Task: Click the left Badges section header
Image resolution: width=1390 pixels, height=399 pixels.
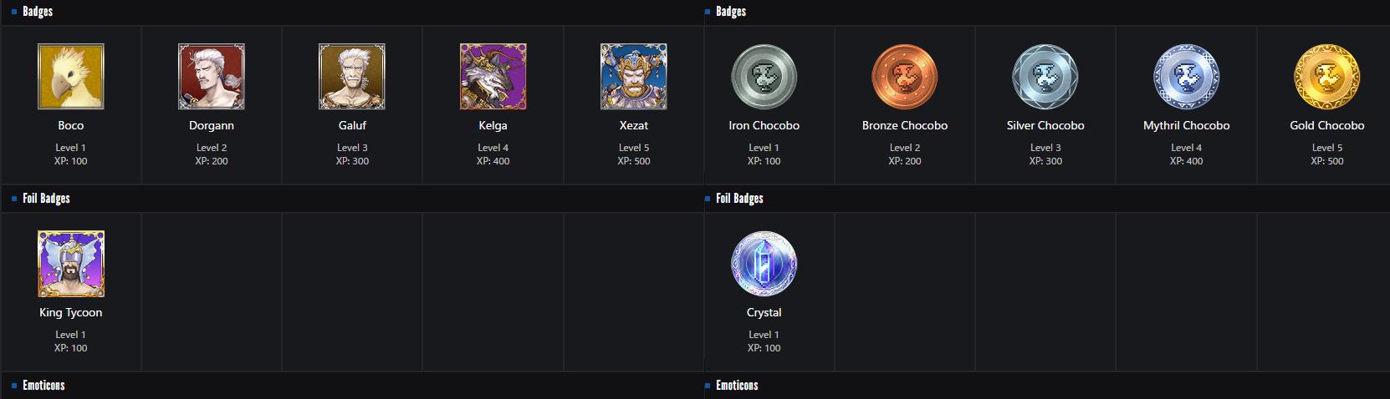Action: coord(38,12)
